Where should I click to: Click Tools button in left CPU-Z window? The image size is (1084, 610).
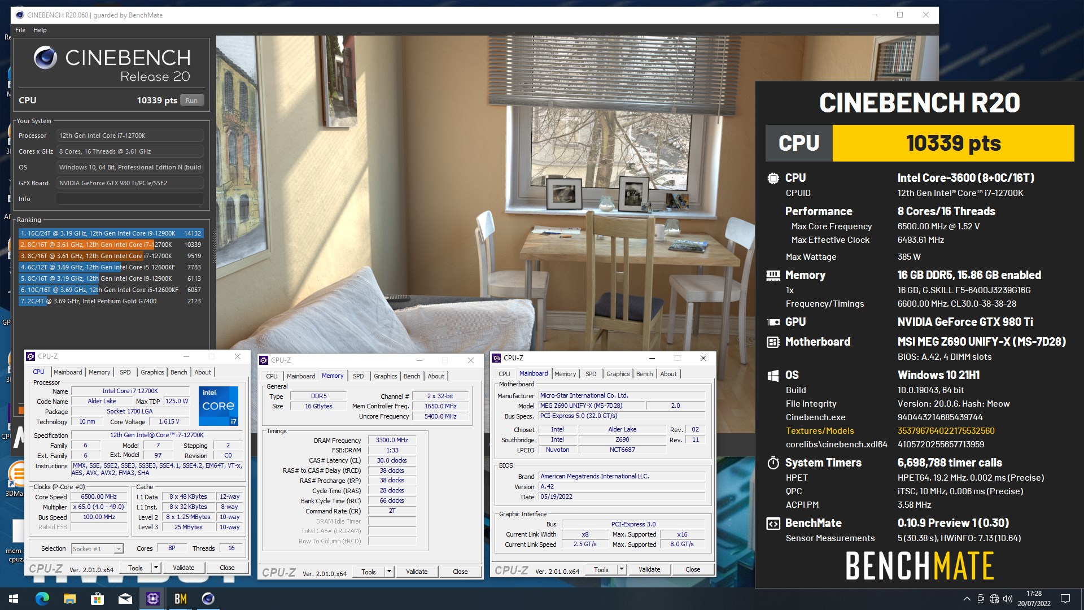pos(135,568)
